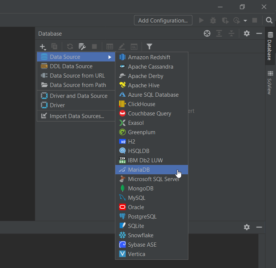Click the Search Everywhere magnifier icon
This screenshot has height=268, width=276.
(x=269, y=21)
